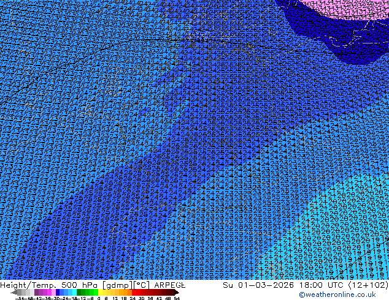This screenshot has height=300, width=389.
Task: Click the '(12+102)' forecast hour label
Action: click(368, 285)
